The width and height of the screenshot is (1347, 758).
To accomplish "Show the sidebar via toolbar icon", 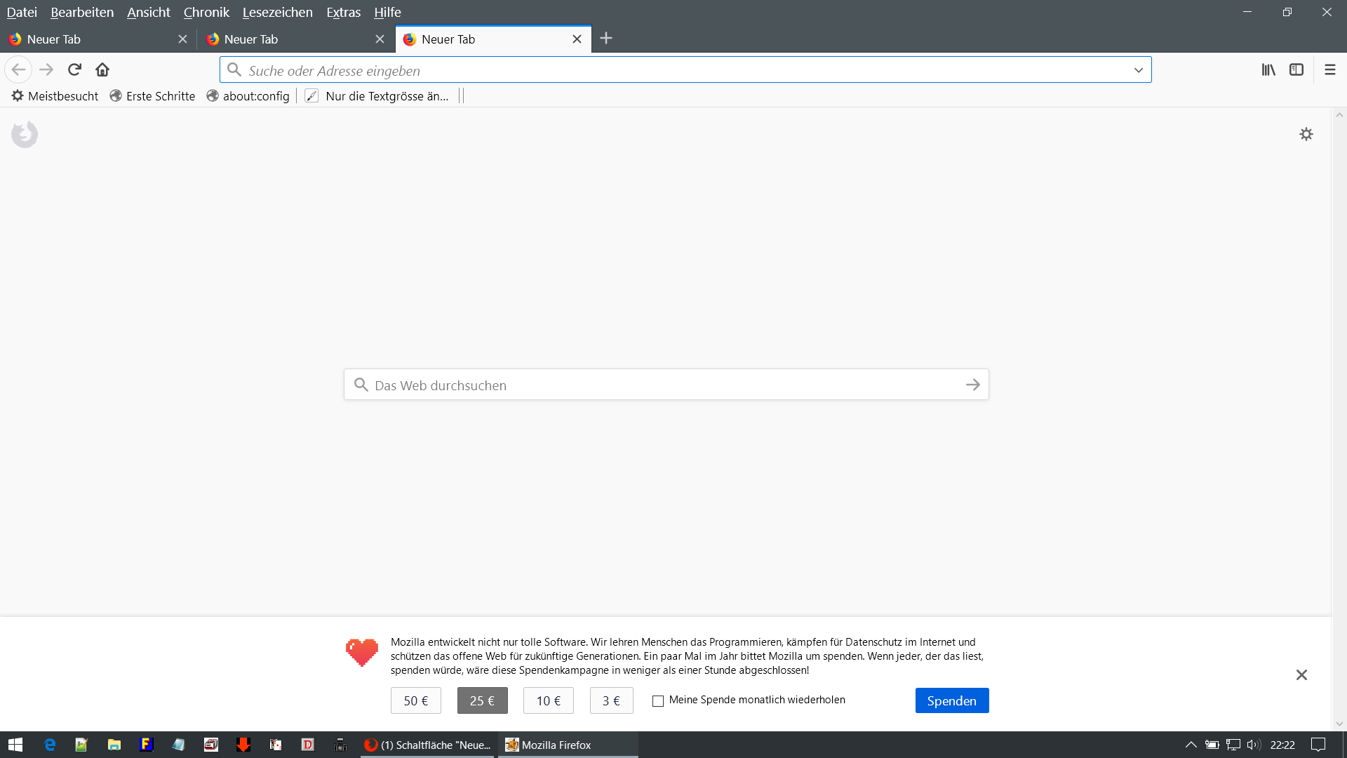I will point(1296,69).
